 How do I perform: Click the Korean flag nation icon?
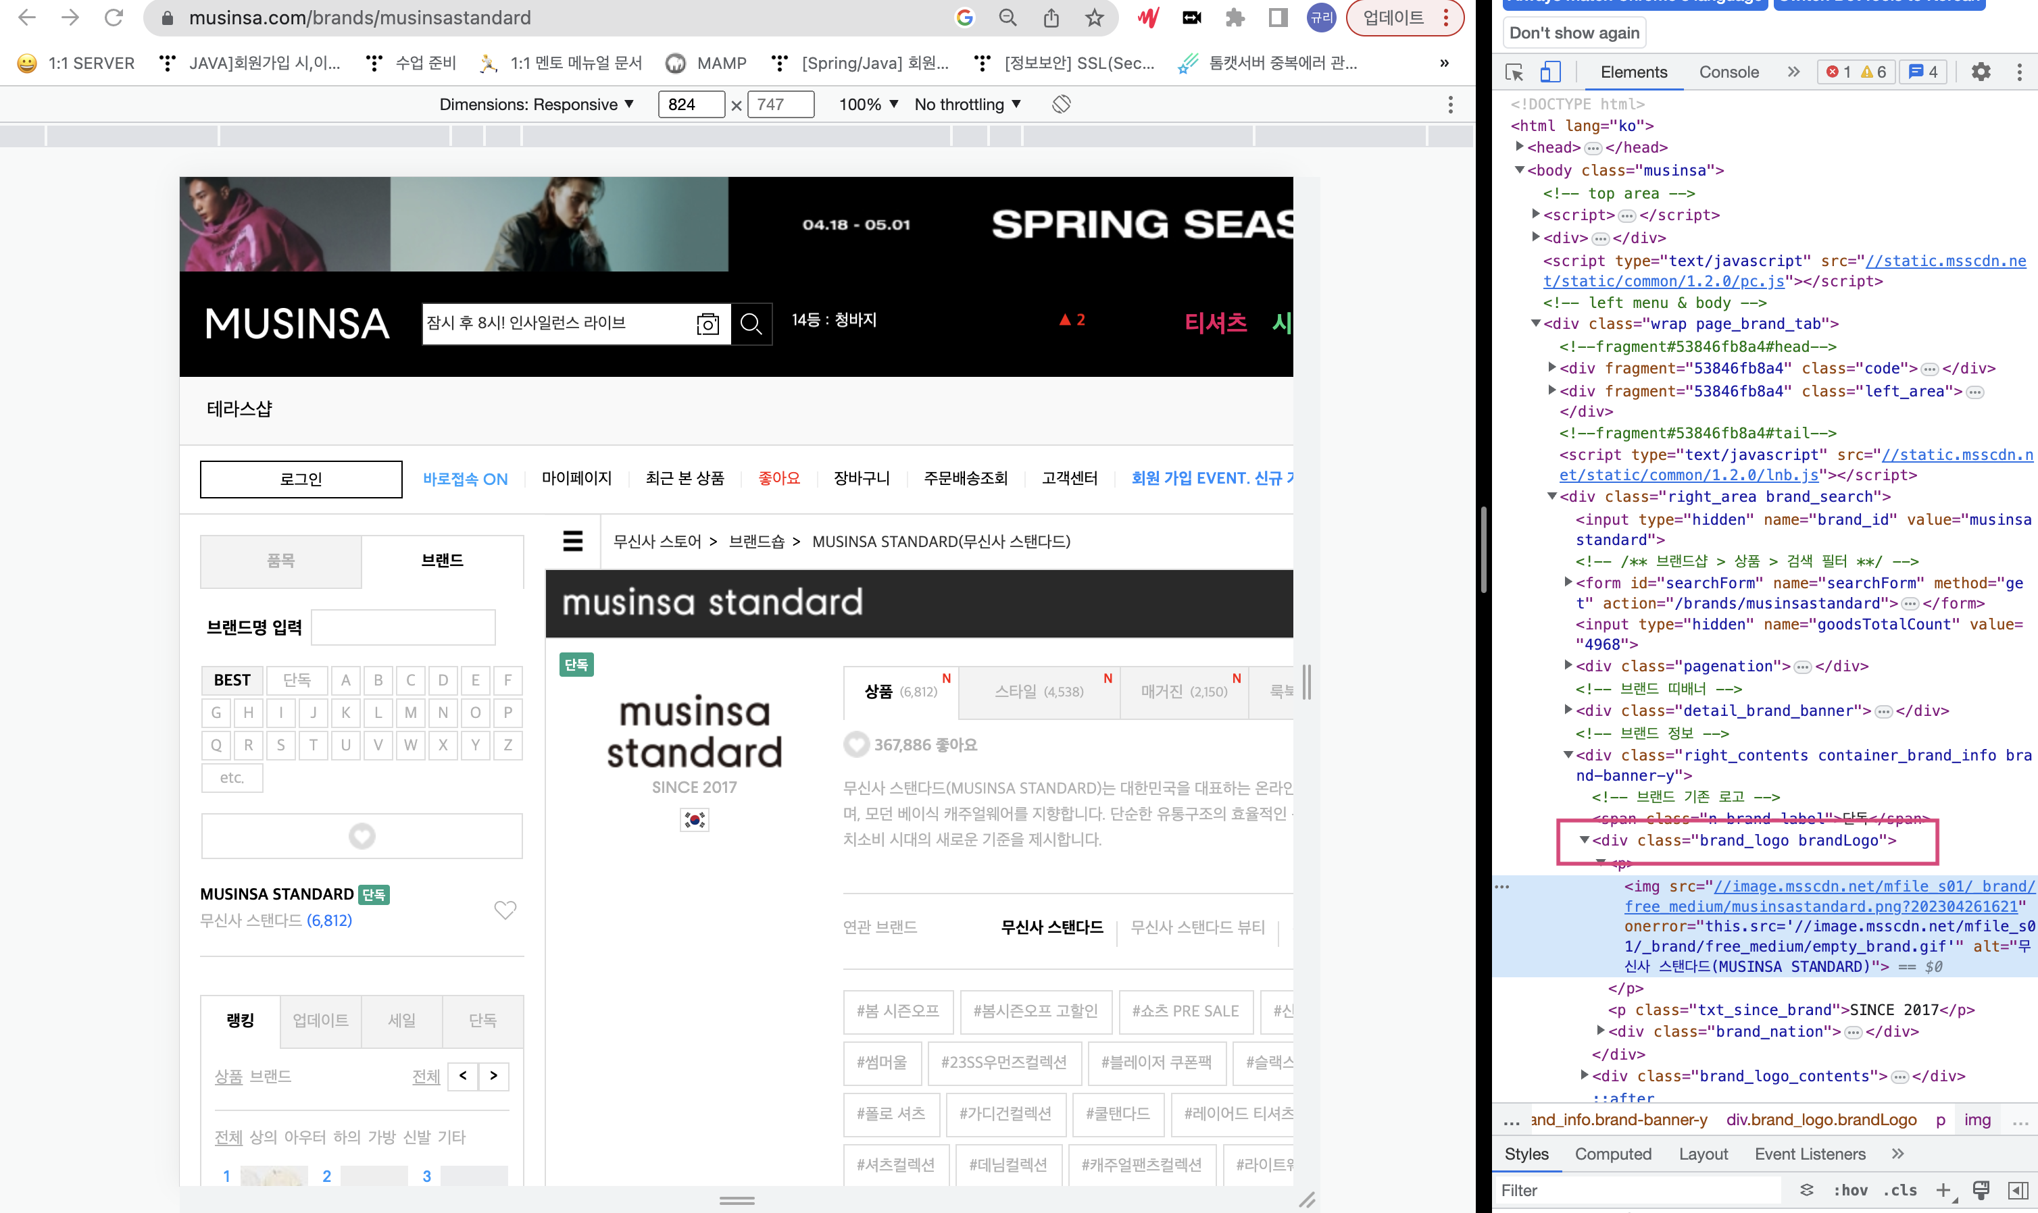[x=695, y=820]
